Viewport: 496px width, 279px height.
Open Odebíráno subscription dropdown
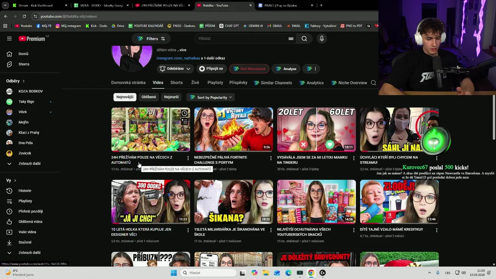(x=175, y=69)
